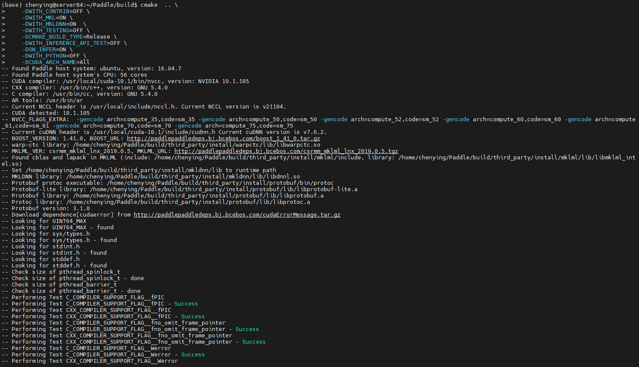Image resolution: width=639 pixels, height=367 pixels.
Task: Click the 'CUDA detected: 10.1.105' line
Action: [46, 113]
